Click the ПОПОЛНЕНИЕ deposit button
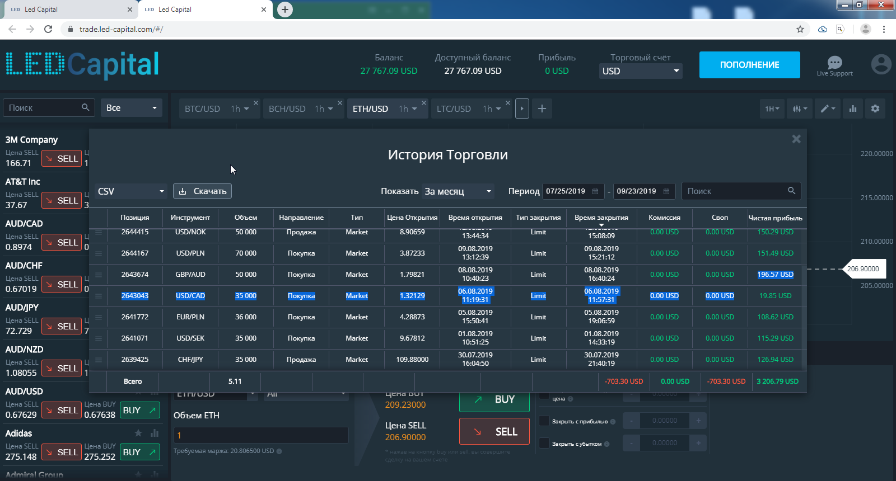The image size is (896, 481). [x=749, y=65]
